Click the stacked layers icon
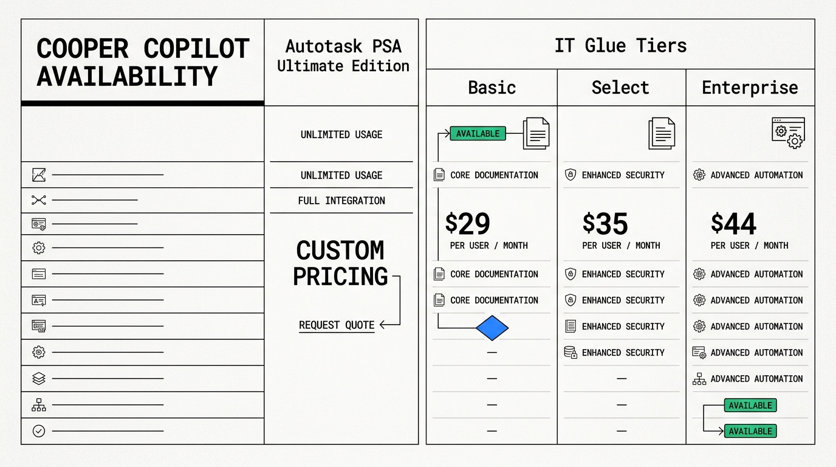The height and width of the screenshot is (467, 836). 38,378
